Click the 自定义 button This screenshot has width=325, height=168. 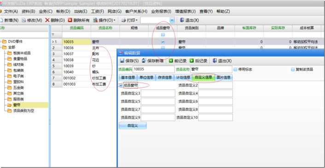(133, 126)
